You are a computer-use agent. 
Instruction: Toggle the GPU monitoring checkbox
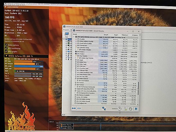click(6, 48)
